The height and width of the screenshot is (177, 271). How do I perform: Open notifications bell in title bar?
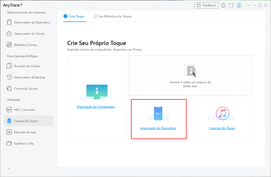point(223,5)
